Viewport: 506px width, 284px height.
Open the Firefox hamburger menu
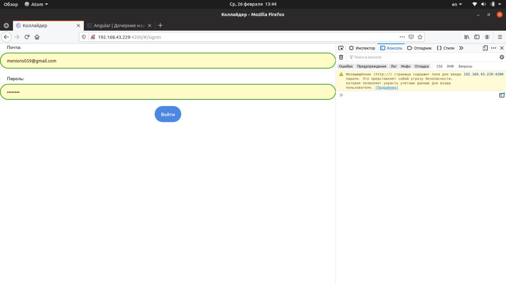(500, 37)
